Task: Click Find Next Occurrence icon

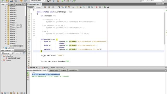Action: click(x=66, y=7)
